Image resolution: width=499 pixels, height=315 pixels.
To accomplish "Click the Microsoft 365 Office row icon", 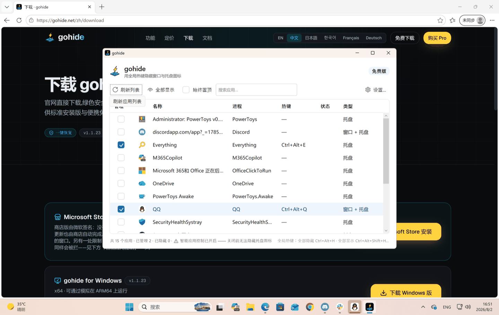I will [142, 171].
